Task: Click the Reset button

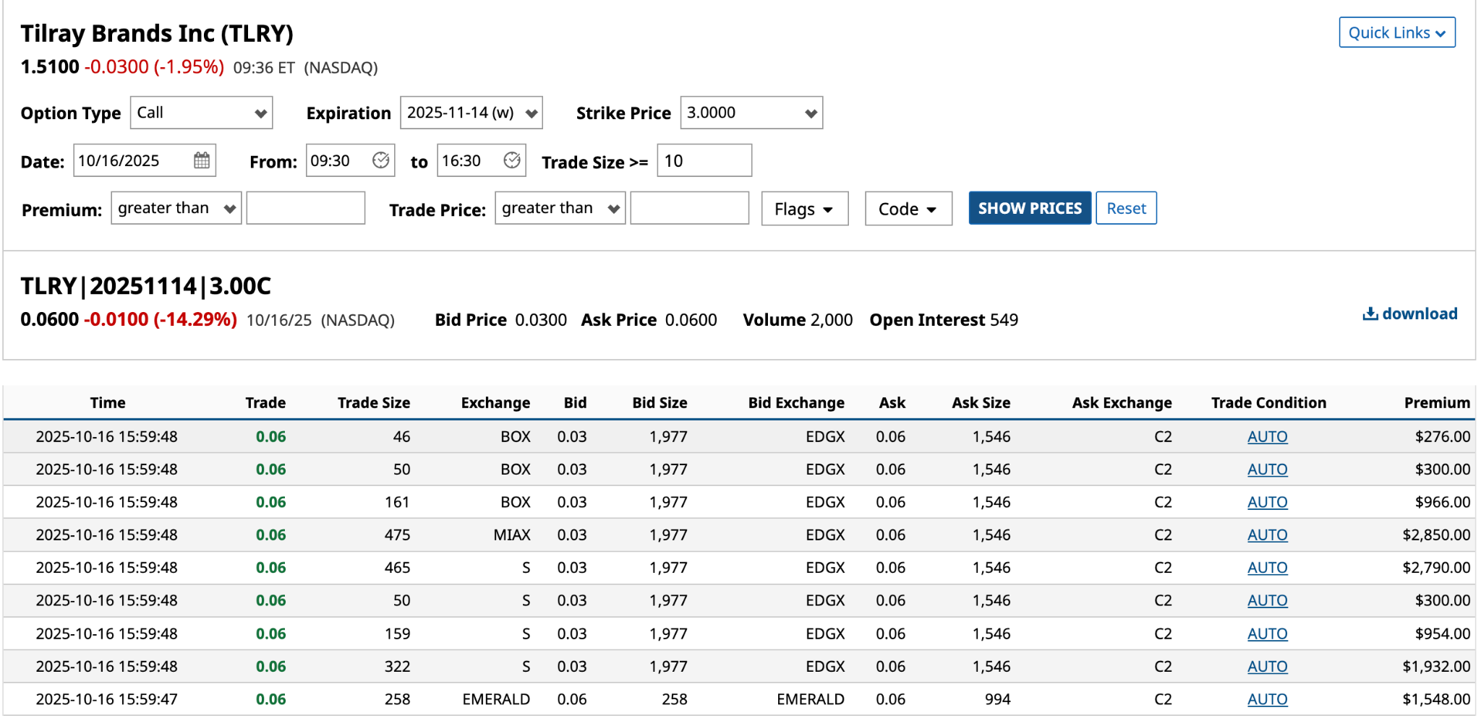Action: point(1126,208)
